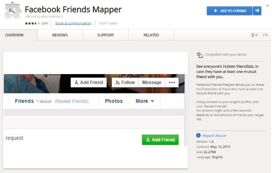The height and width of the screenshot is (173, 272).
Task: Click the Version: 1.2 text
Action: tap(205, 141)
